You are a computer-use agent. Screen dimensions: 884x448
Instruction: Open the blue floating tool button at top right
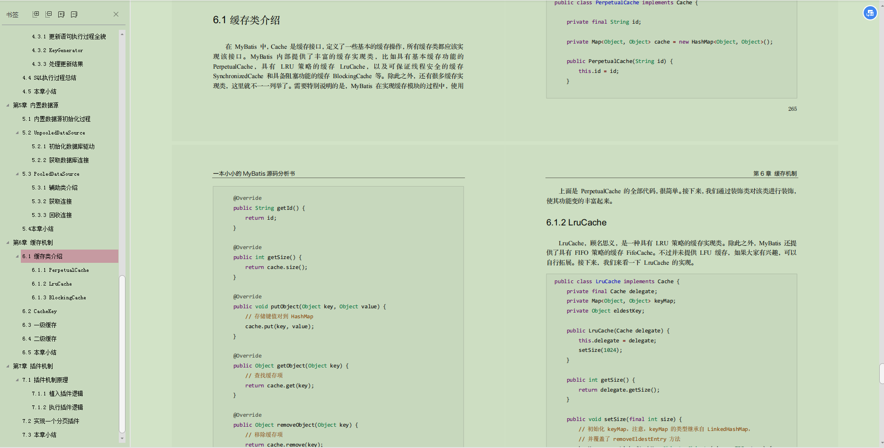click(x=870, y=13)
